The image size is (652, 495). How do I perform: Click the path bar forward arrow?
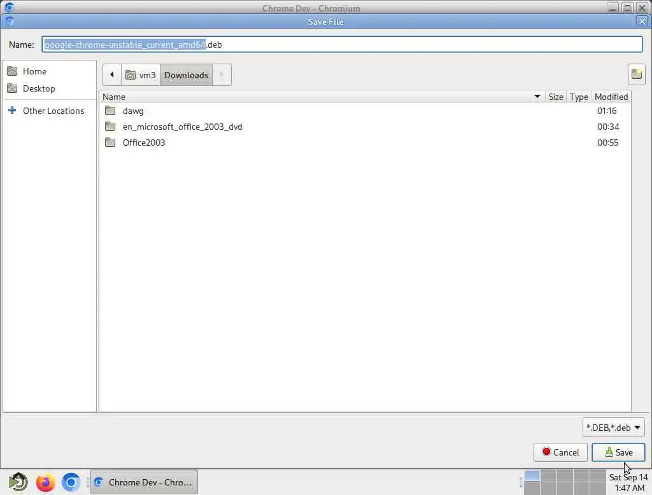pos(222,75)
